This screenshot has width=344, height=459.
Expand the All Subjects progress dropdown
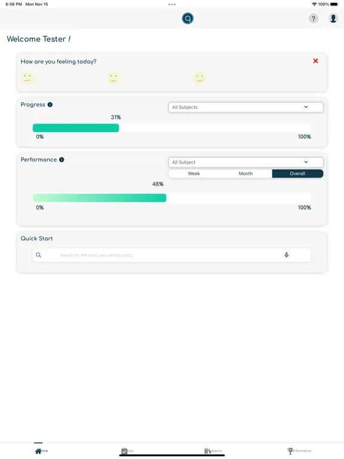(245, 107)
